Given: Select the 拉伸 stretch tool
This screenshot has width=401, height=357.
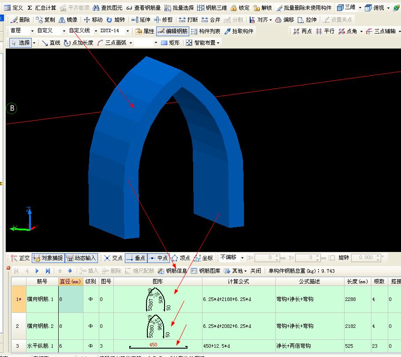Looking at the screenshot, I should pos(307,19).
